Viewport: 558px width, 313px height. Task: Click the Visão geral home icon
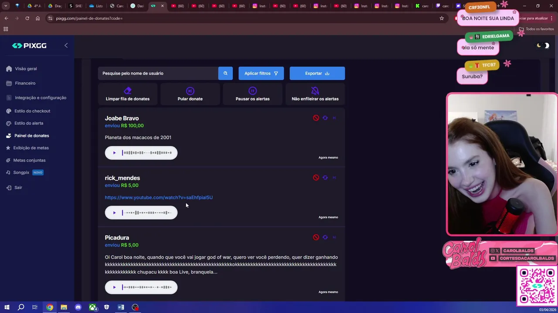[9, 69]
